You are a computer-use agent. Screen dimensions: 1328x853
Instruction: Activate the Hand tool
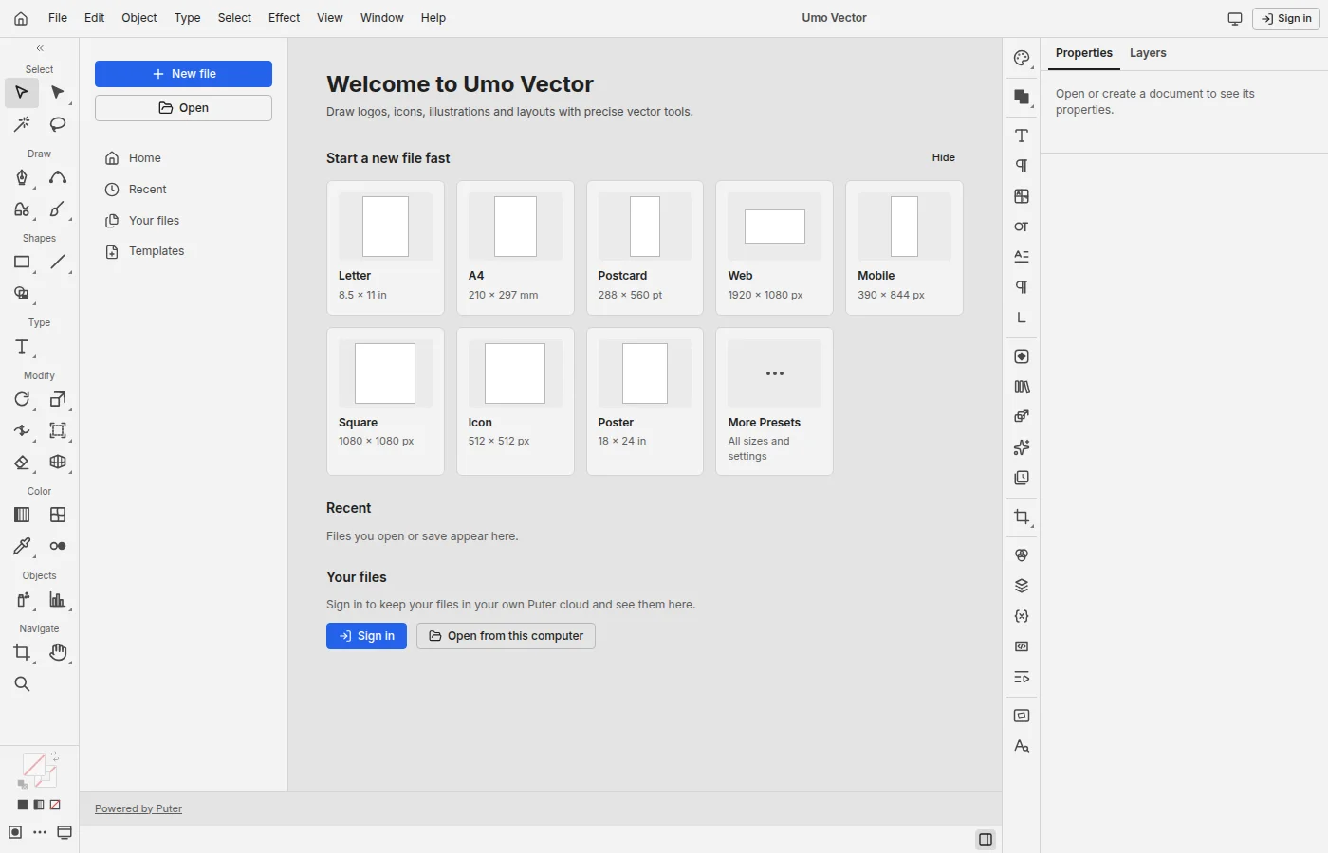[x=58, y=652]
